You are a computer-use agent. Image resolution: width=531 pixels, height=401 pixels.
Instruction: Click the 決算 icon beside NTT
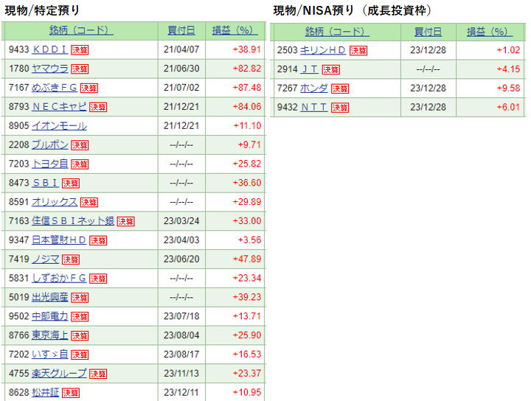point(340,108)
